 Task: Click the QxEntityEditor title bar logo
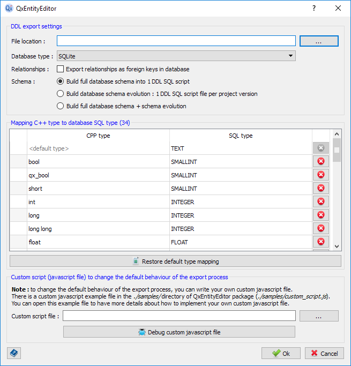pyautogui.click(x=9, y=9)
